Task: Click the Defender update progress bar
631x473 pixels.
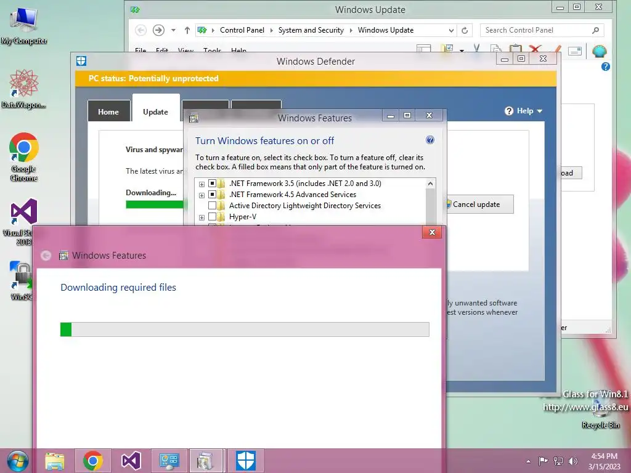Action: (x=155, y=204)
